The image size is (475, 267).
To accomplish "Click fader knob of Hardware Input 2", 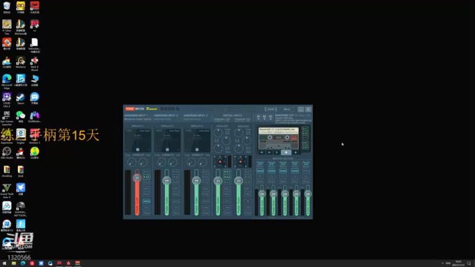I will tap(167, 181).
